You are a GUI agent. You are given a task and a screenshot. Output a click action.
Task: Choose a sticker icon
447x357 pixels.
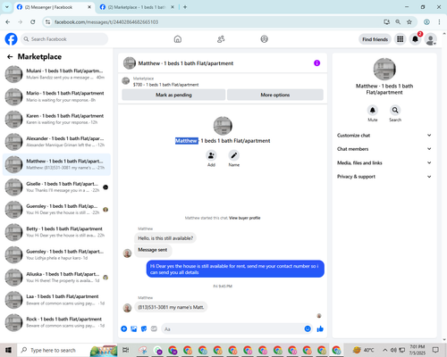tap(144, 328)
